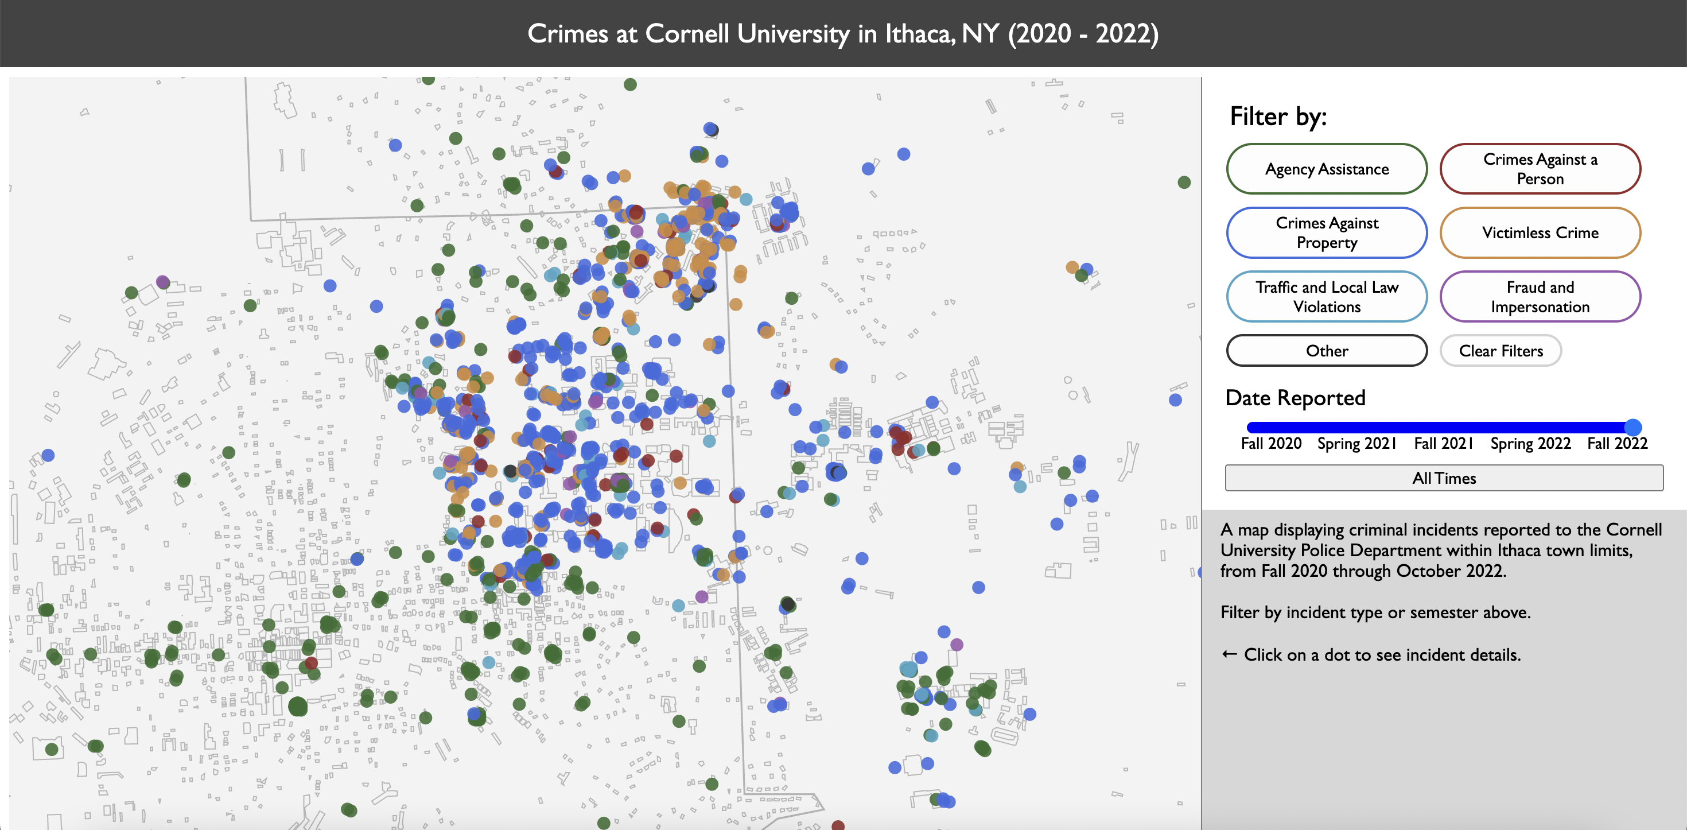Click the Fall 2022 slider label

click(x=1617, y=444)
